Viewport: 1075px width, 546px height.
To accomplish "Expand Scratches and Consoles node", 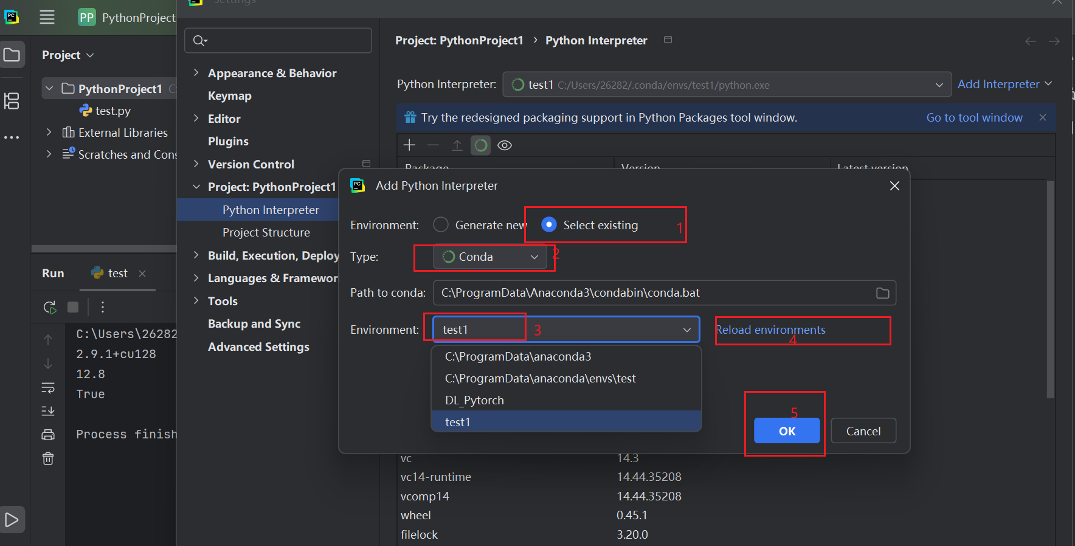I will (x=49, y=154).
